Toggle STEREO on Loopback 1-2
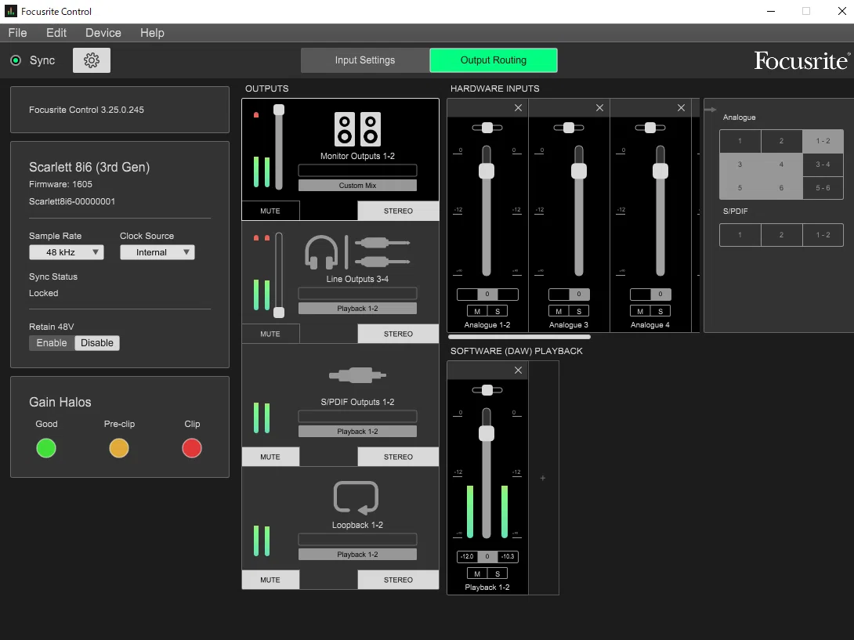This screenshot has height=640, width=854. (x=398, y=580)
